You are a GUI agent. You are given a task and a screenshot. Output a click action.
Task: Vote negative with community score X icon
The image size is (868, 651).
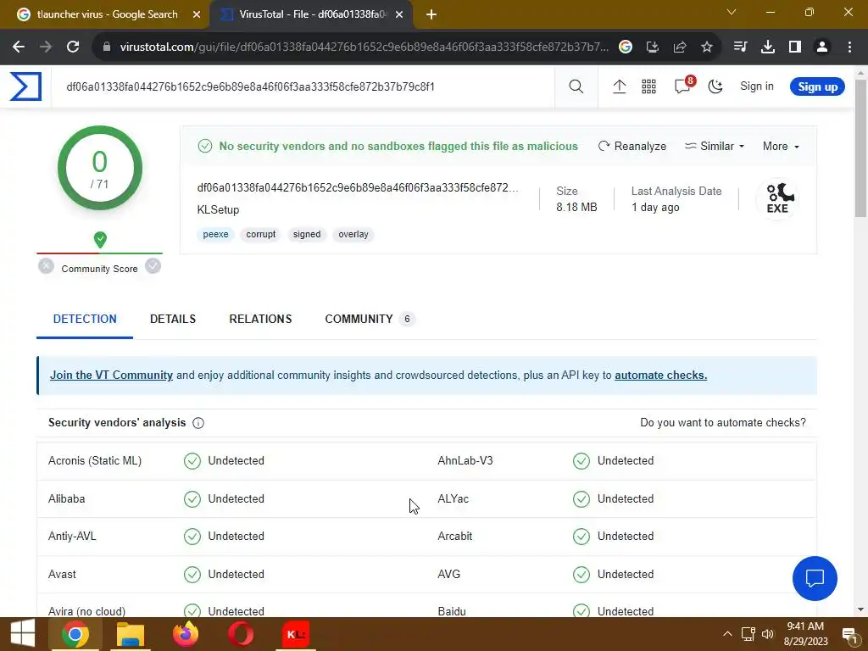(46, 266)
